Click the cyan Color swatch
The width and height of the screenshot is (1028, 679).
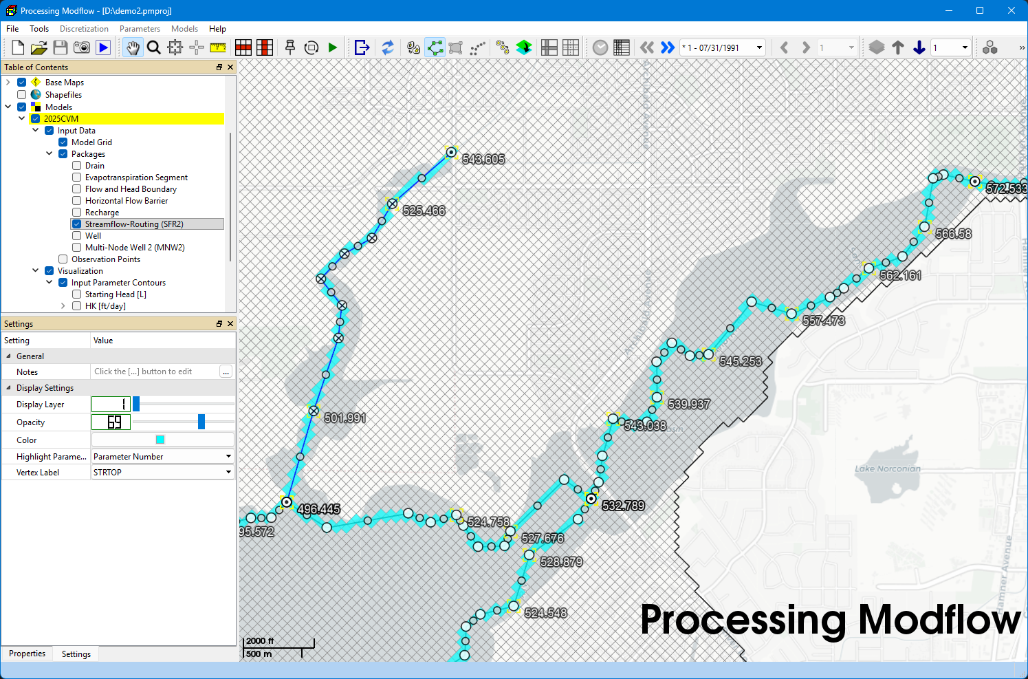click(x=160, y=440)
